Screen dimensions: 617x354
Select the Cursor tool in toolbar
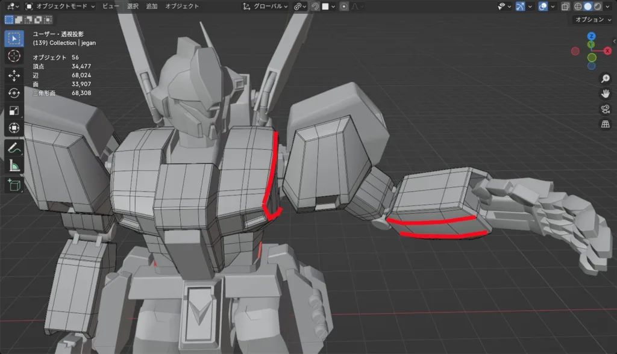click(x=14, y=56)
